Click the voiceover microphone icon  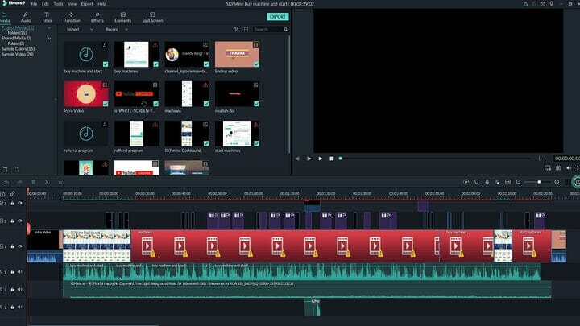click(x=487, y=182)
